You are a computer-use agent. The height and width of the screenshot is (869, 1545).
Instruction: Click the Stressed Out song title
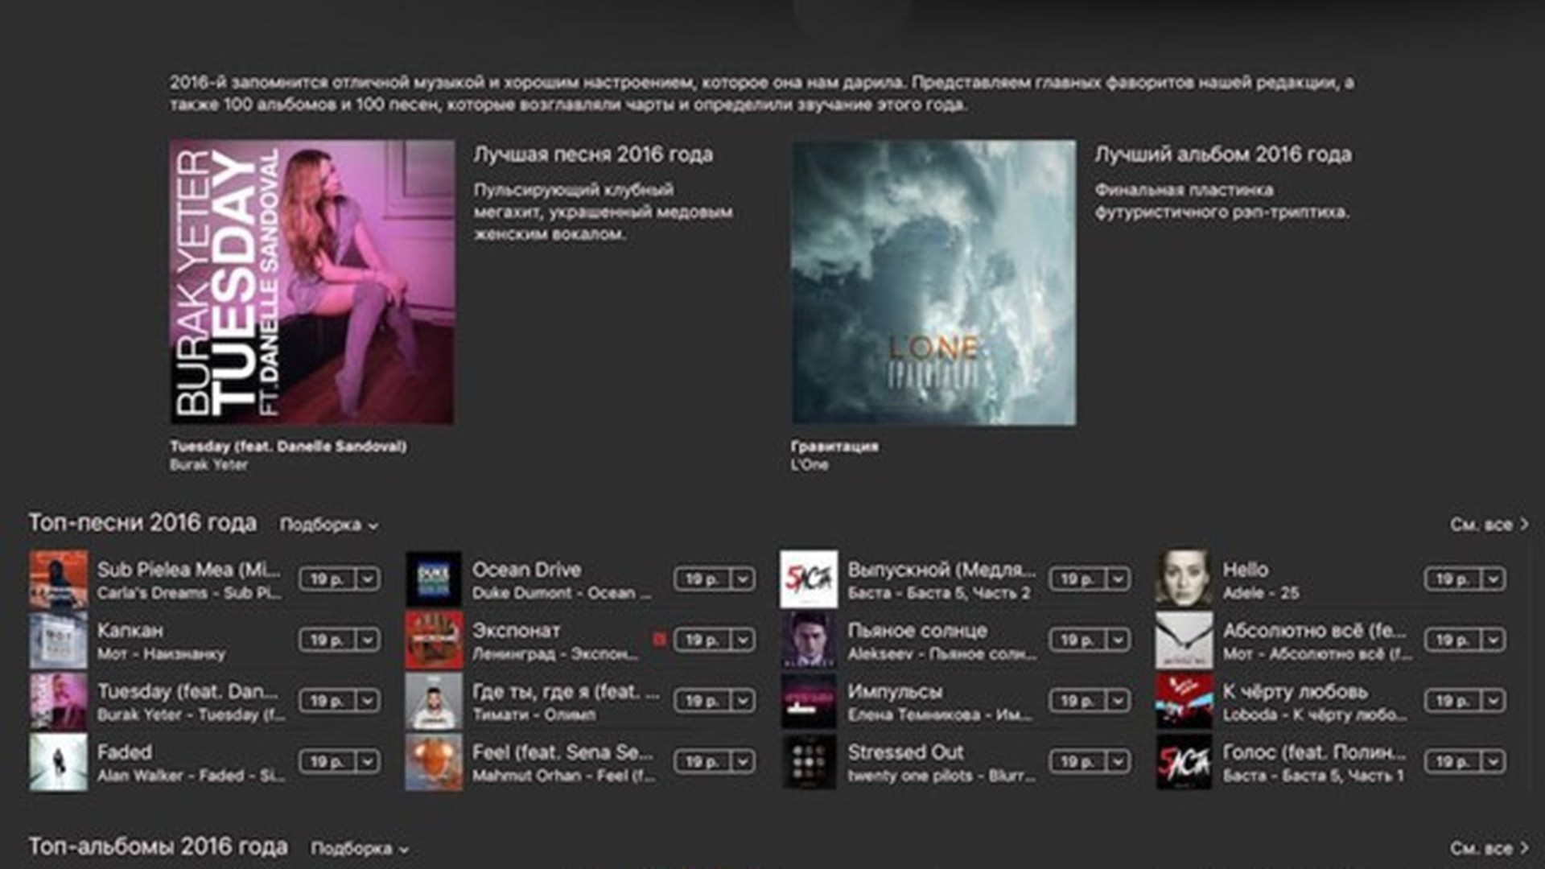tap(905, 752)
